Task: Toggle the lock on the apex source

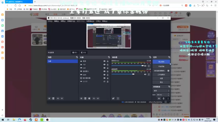Action: click(x=108, y=75)
